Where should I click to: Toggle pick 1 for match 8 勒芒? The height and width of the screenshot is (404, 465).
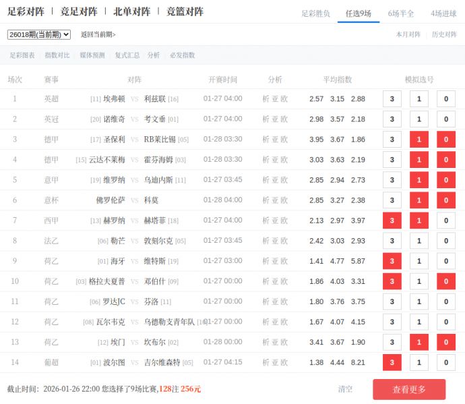(418, 241)
